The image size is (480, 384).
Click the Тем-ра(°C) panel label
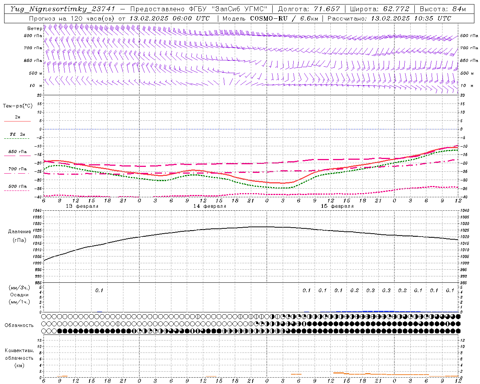click(x=18, y=106)
